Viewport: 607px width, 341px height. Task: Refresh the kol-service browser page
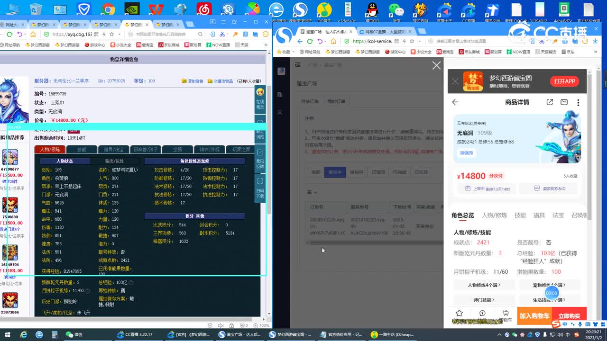pos(310,41)
